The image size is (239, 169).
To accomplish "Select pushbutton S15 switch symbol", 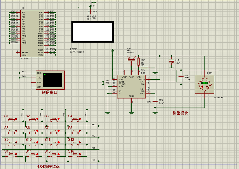I will (54, 155).
